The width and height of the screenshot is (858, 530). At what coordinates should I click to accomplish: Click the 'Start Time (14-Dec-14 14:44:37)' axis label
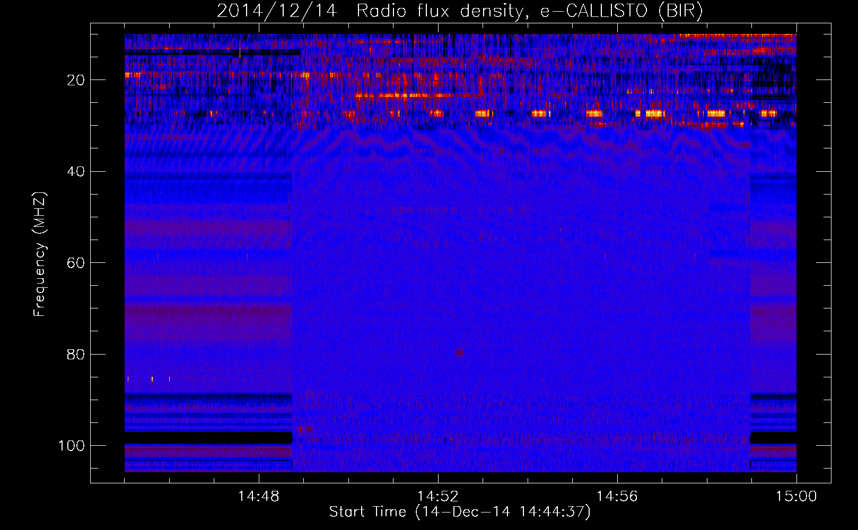pyautogui.click(x=460, y=512)
